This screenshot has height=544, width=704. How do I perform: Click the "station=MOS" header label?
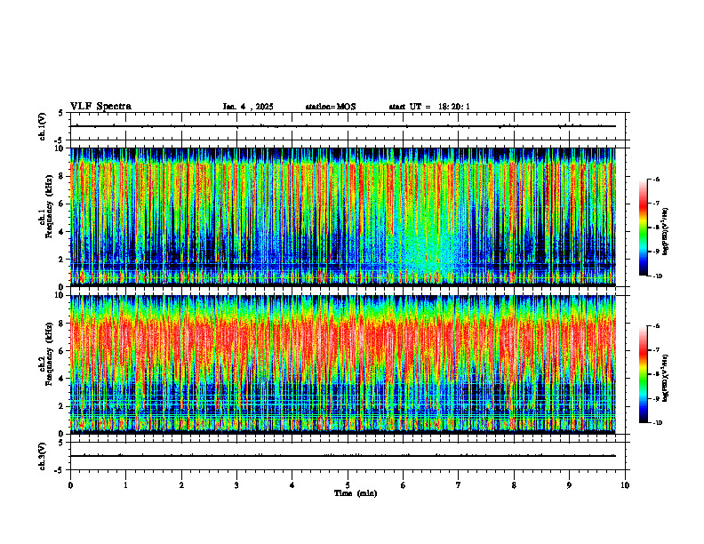pos(331,107)
